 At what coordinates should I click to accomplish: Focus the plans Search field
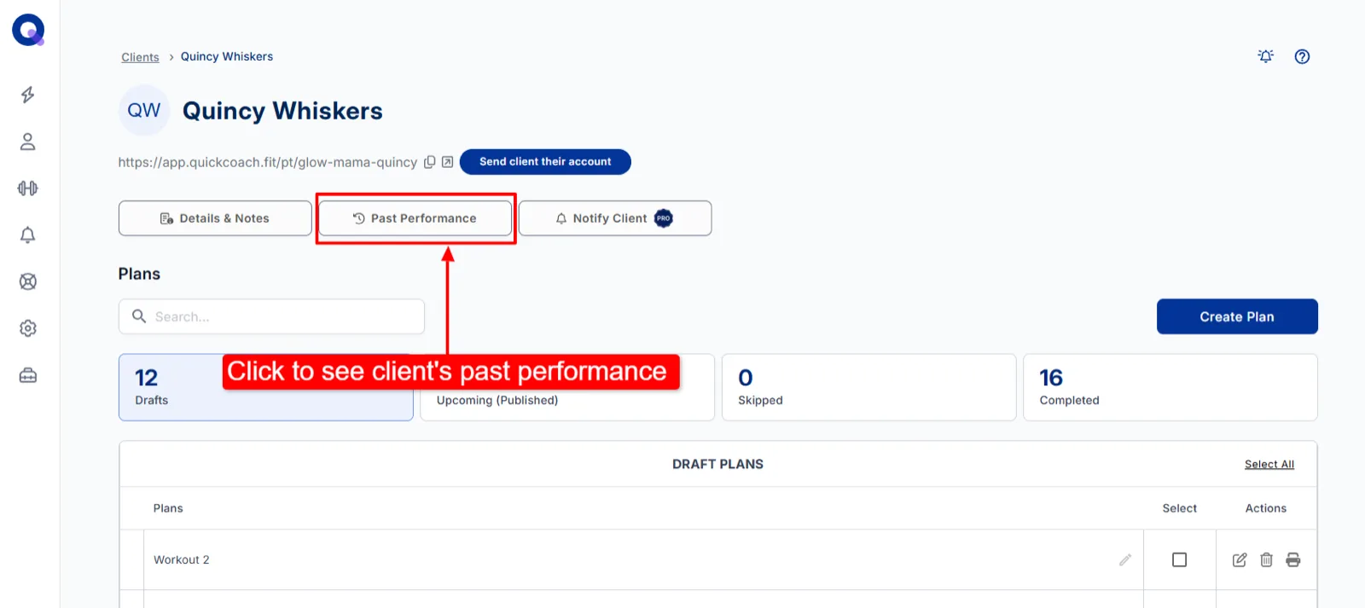pyautogui.click(x=271, y=316)
